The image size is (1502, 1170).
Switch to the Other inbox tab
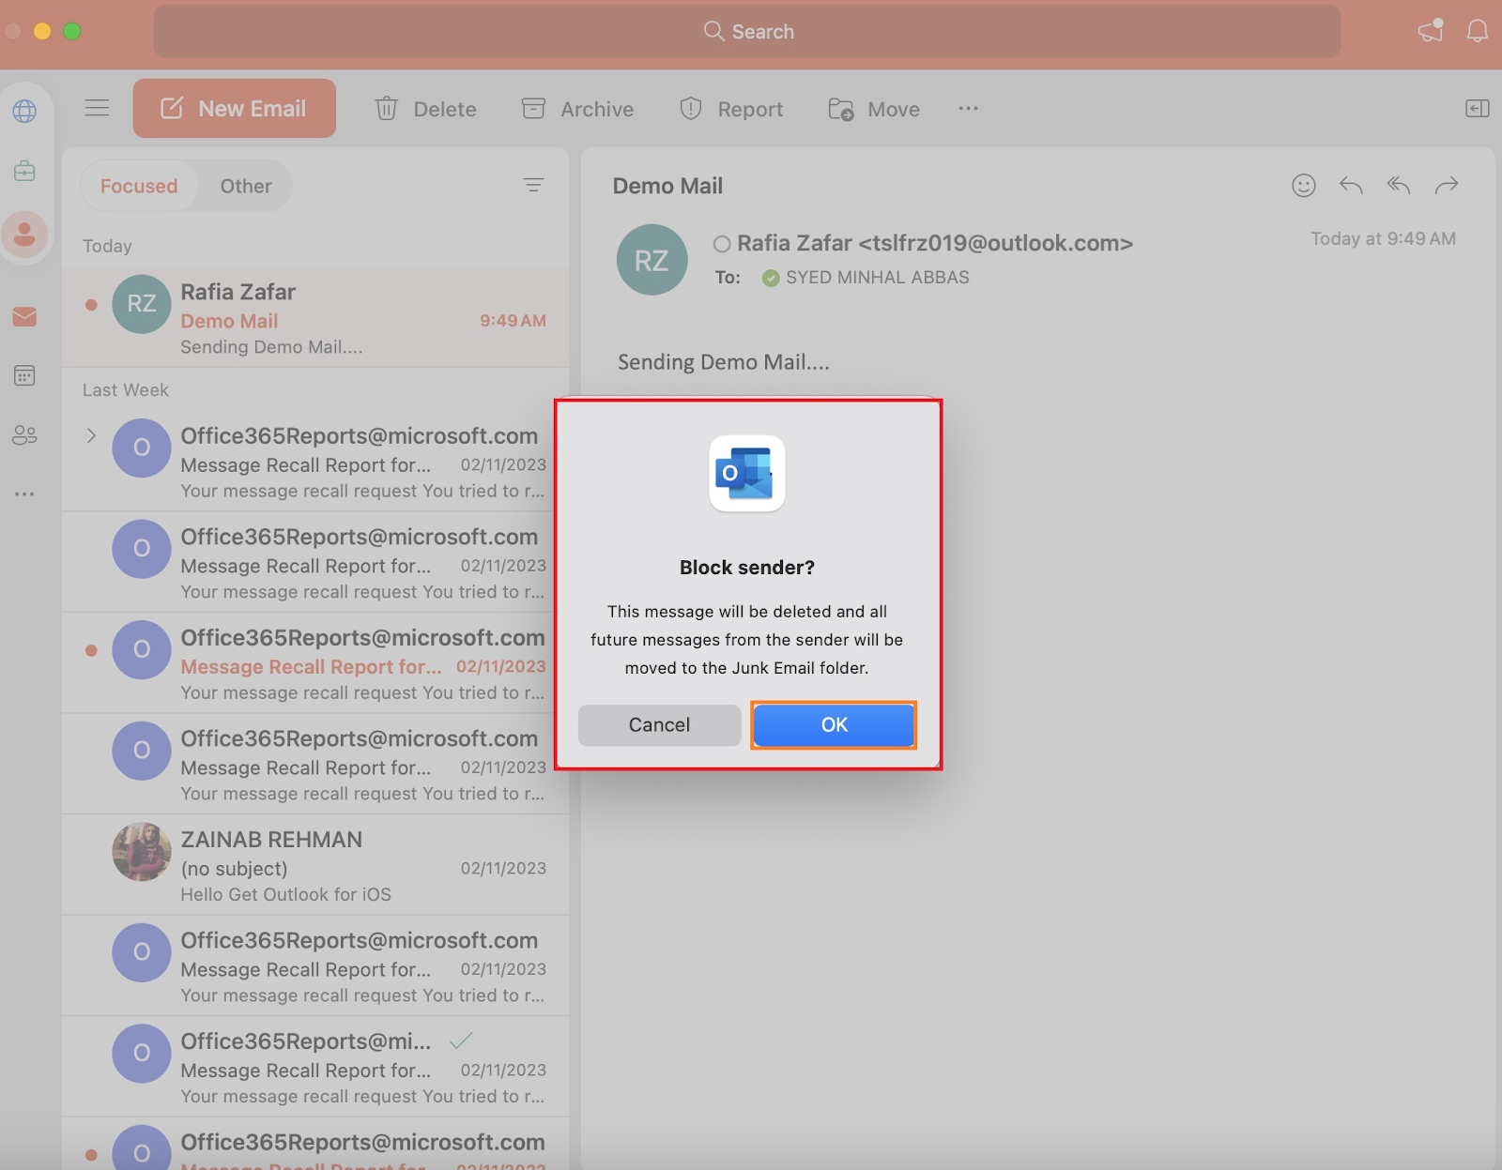tap(246, 186)
